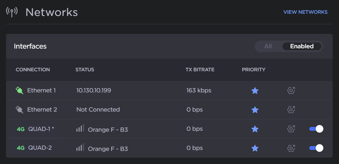
Task: Click the QUAD-1 signal strength bars
Action: point(80,129)
